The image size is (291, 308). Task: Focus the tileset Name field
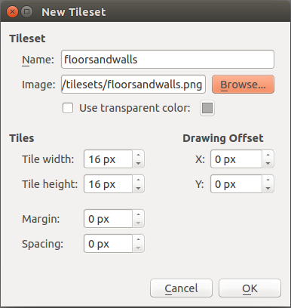tap(167, 60)
